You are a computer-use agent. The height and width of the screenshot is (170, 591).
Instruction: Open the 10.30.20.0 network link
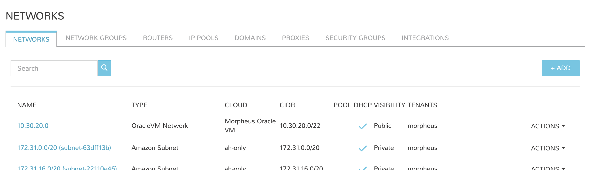pos(33,126)
